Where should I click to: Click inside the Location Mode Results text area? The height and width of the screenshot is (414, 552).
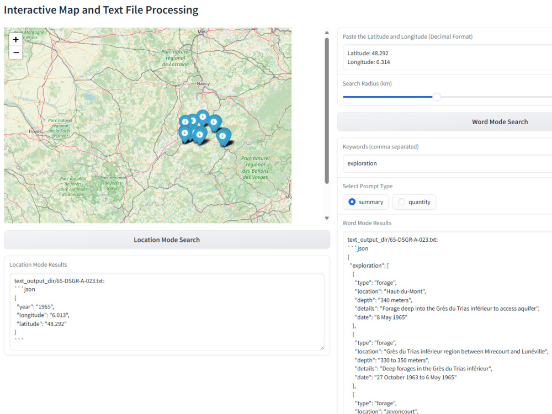(167, 311)
